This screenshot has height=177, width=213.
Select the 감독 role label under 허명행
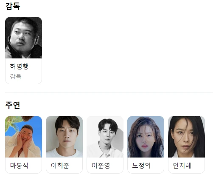coord(16,77)
